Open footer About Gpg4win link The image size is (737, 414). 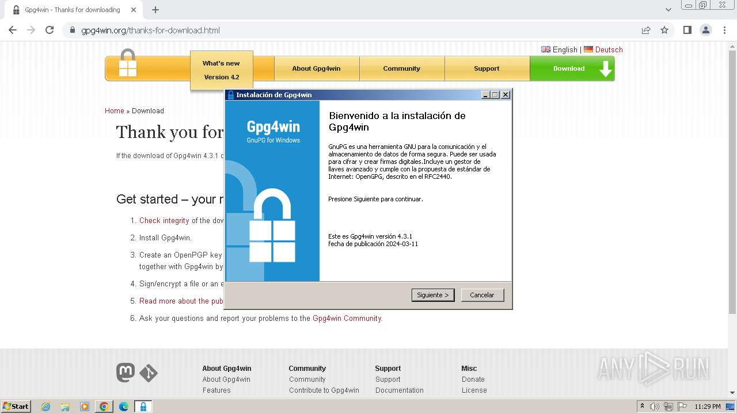click(226, 379)
